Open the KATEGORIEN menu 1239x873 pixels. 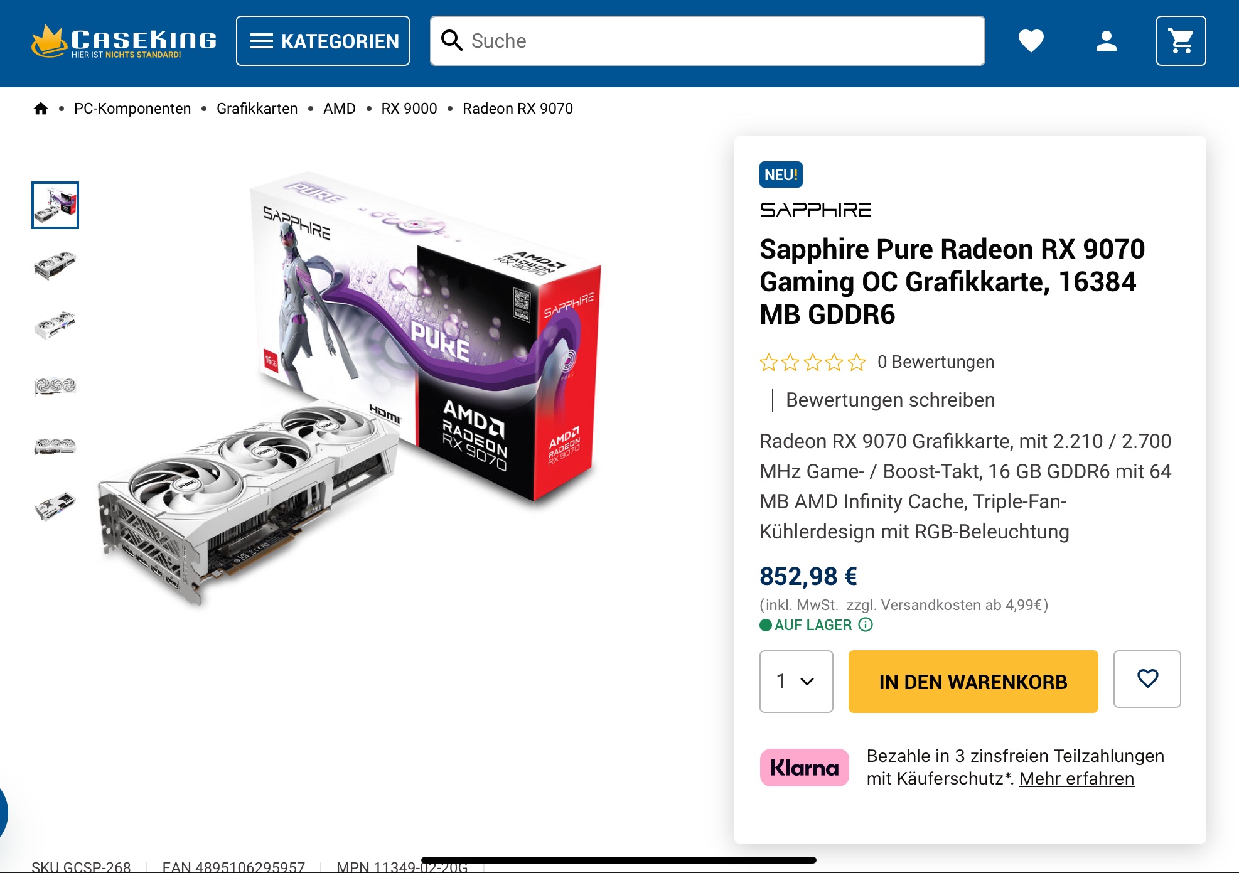pos(323,41)
